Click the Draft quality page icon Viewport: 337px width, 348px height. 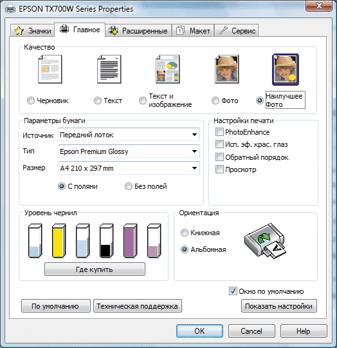50,69
